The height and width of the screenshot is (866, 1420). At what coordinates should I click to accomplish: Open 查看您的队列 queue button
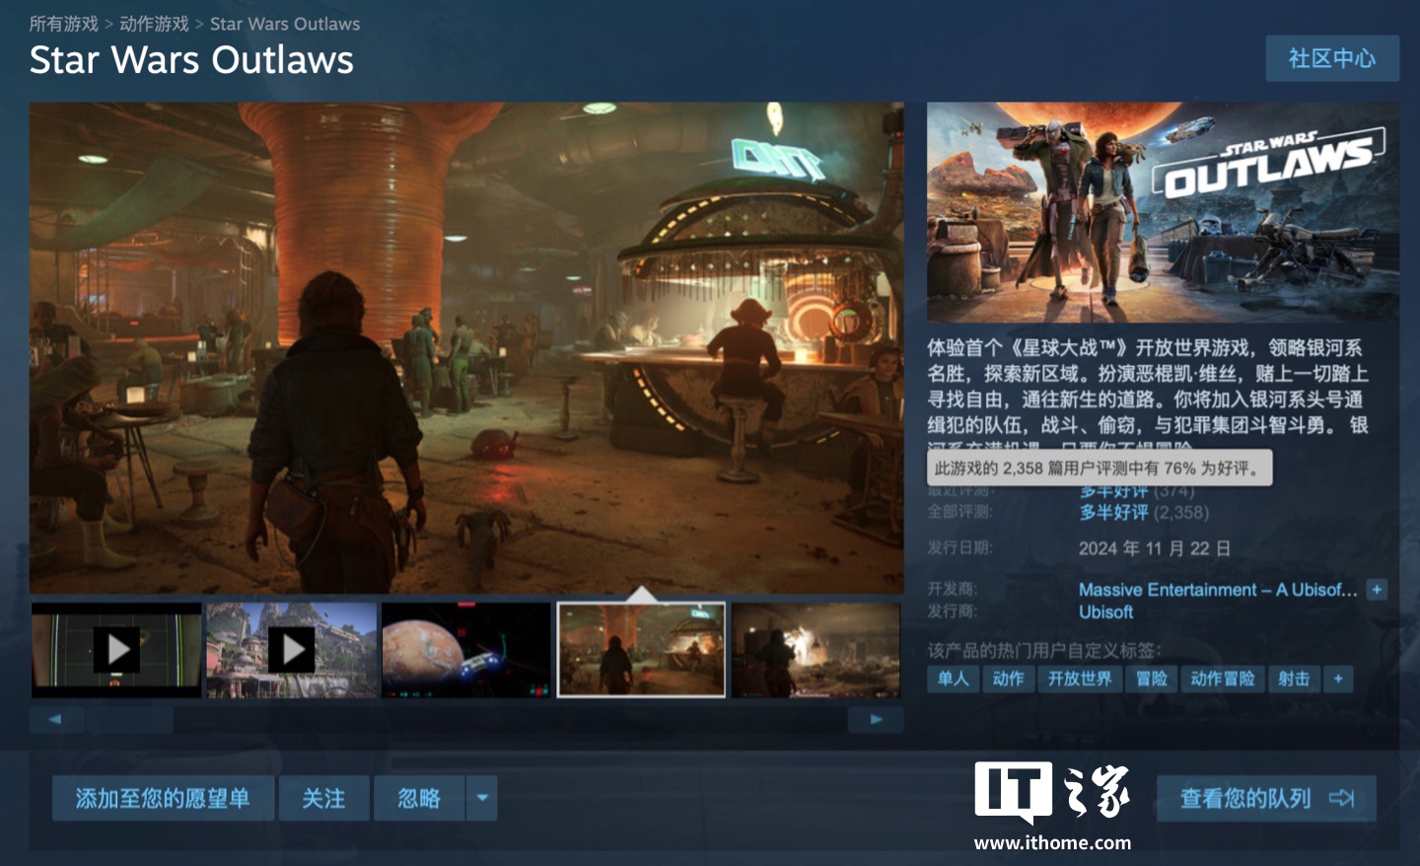tap(1265, 798)
